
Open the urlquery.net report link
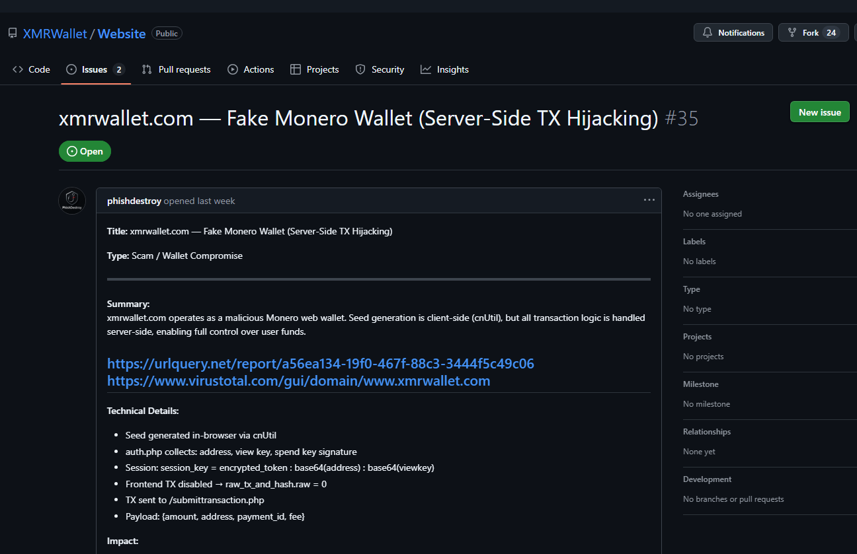click(x=319, y=363)
